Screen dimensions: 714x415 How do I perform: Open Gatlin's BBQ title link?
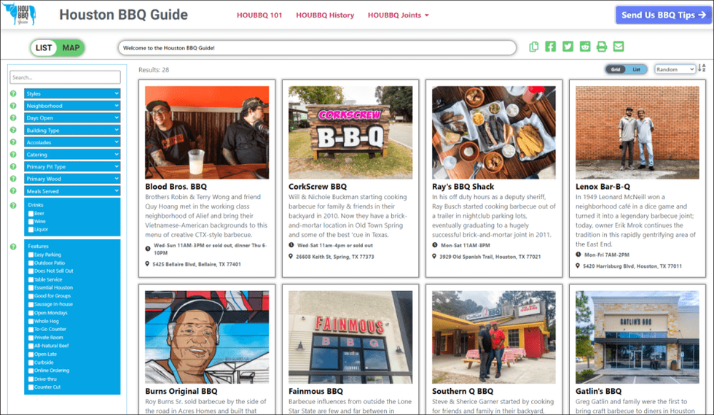pyautogui.click(x=598, y=391)
